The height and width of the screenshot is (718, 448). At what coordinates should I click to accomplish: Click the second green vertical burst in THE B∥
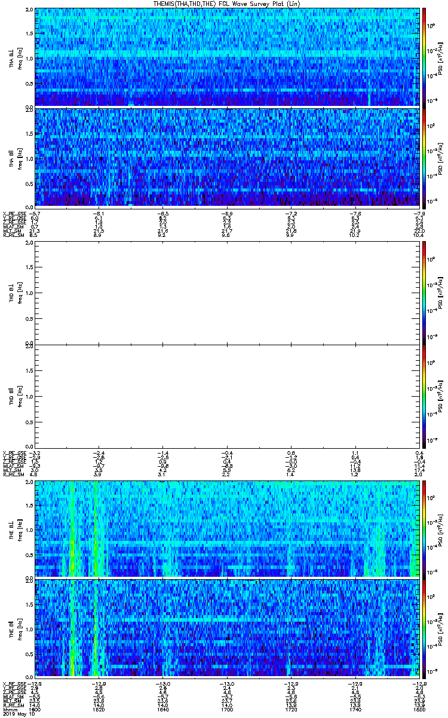coord(96,627)
